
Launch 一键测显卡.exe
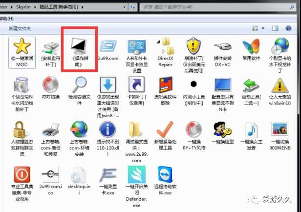(107, 175)
